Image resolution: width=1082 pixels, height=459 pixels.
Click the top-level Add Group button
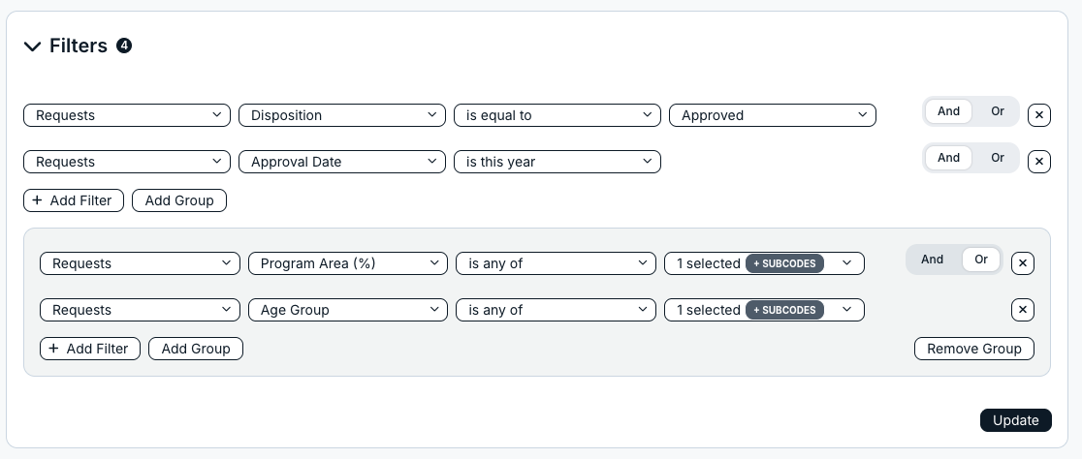click(x=179, y=200)
